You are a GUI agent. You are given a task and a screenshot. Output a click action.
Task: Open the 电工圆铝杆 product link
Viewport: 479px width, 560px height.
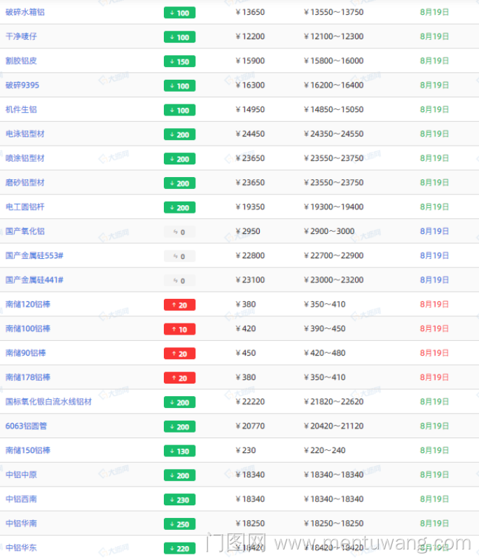(x=25, y=207)
